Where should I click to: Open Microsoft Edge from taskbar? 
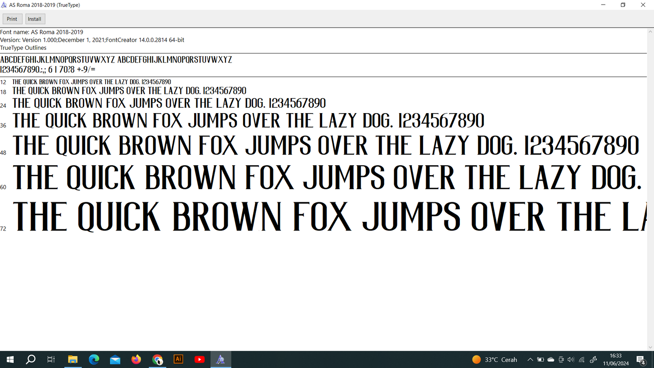94,359
